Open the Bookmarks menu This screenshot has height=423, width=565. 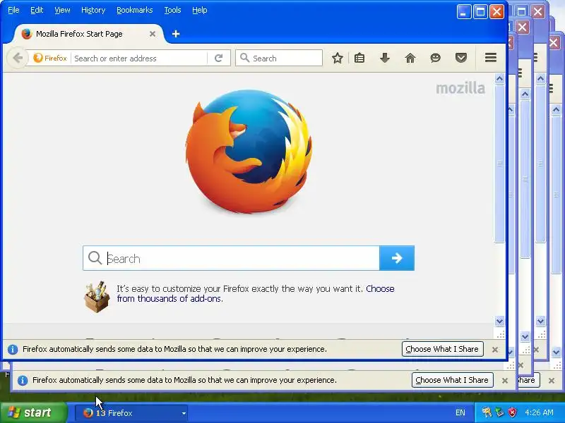(134, 10)
